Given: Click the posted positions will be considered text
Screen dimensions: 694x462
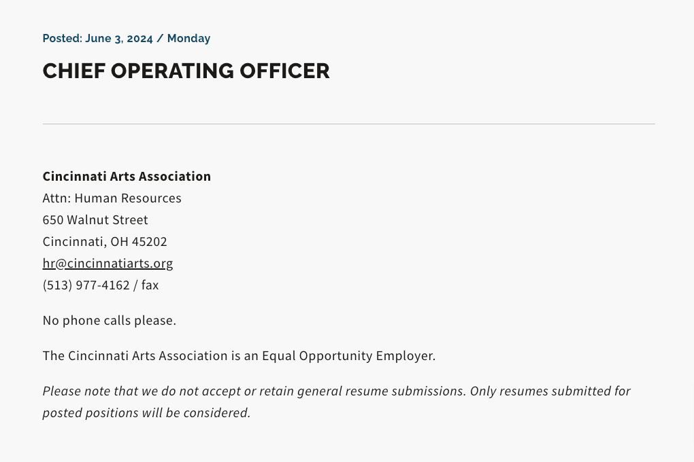Looking at the screenshot, I should (146, 412).
